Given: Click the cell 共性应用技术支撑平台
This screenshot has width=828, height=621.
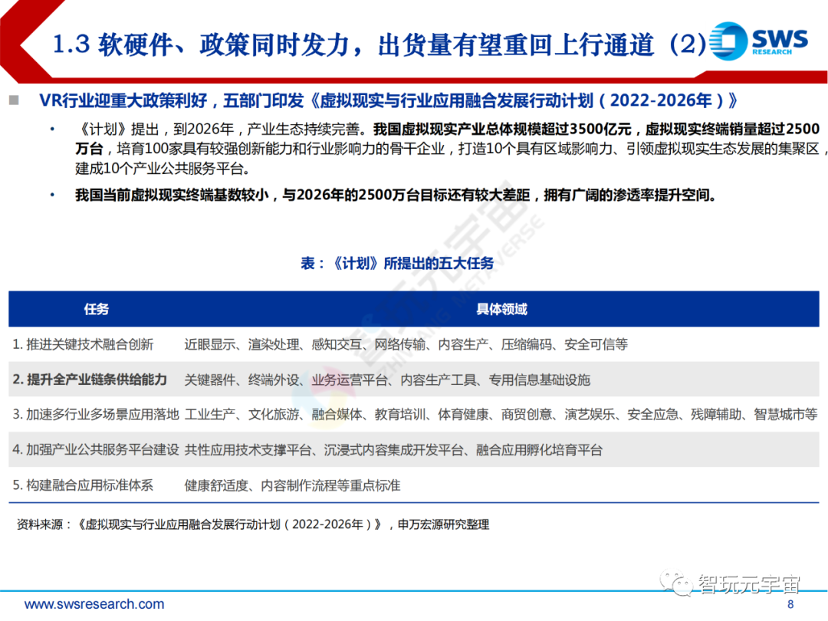Looking at the screenshot, I should pyautogui.click(x=393, y=450).
